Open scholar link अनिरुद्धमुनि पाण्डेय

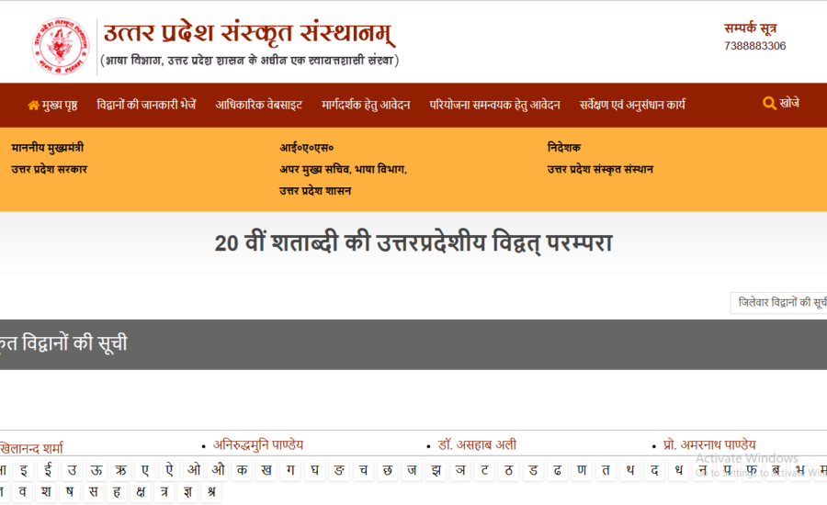(x=258, y=445)
